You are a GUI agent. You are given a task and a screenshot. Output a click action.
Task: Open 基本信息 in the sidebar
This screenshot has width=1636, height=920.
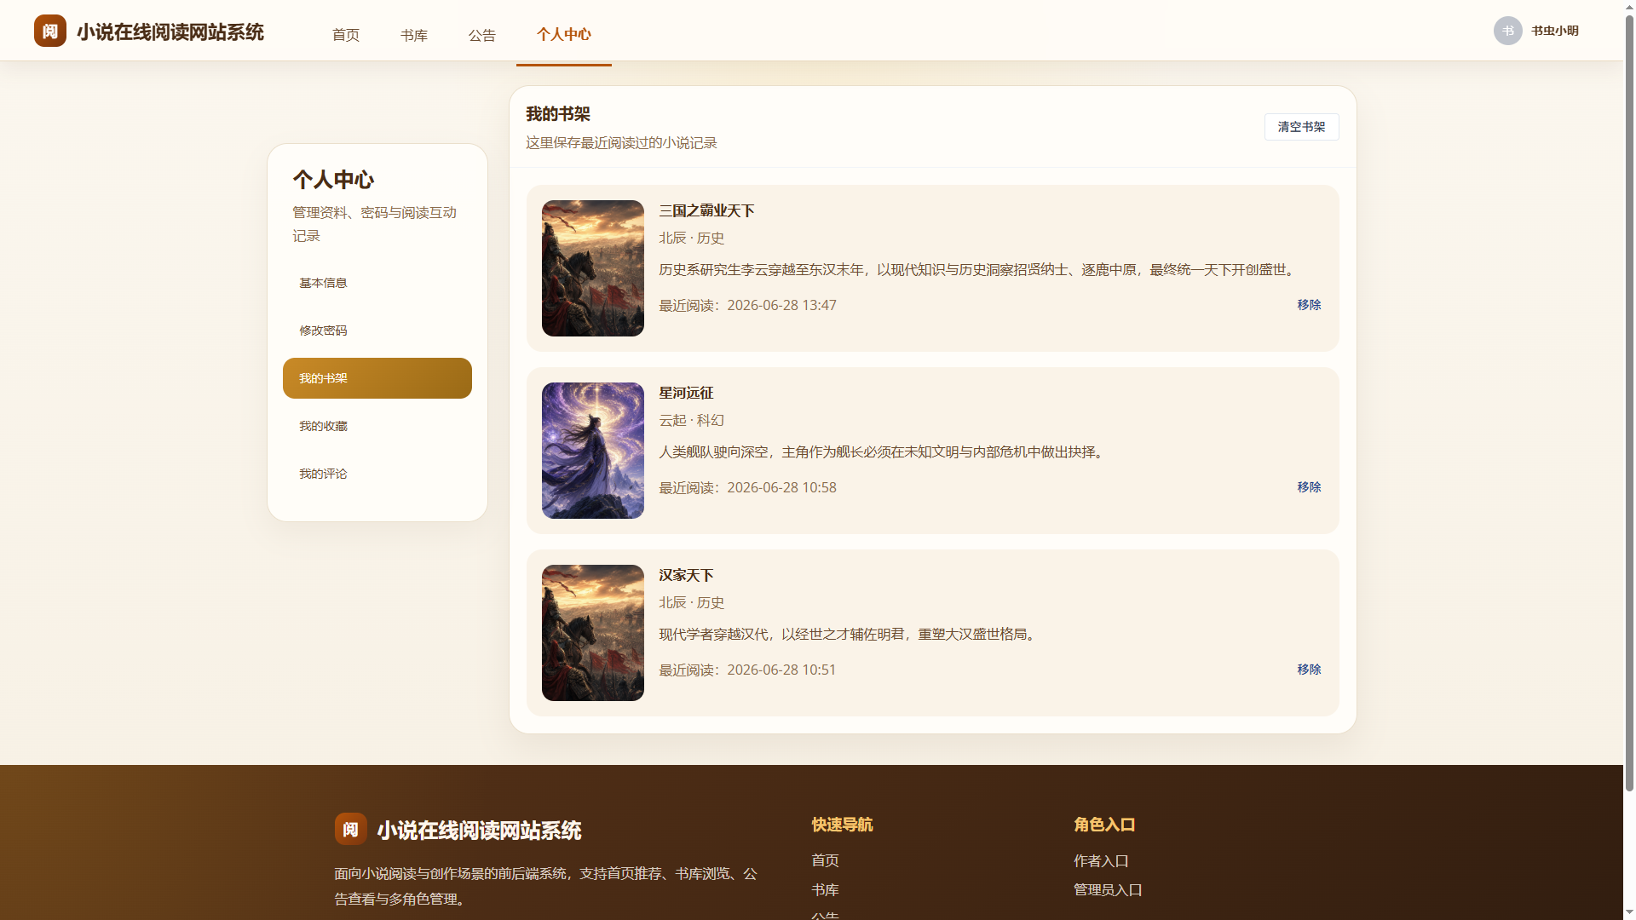pos(377,283)
